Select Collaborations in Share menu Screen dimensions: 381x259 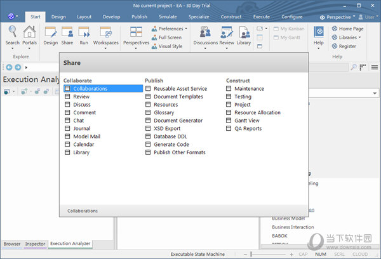coord(104,88)
